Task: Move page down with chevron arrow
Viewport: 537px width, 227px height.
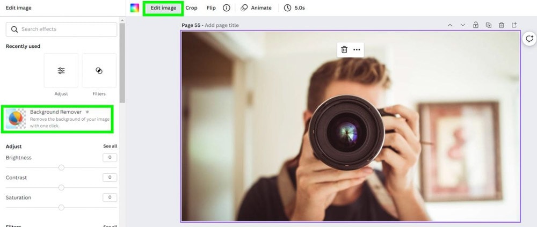Action: click(463, 25)
